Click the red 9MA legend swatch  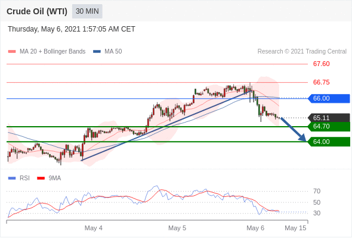[x=41, y=178]
